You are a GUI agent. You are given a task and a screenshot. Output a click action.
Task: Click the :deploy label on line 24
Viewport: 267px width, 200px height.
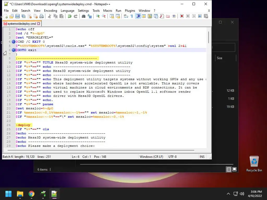point(24,125)
